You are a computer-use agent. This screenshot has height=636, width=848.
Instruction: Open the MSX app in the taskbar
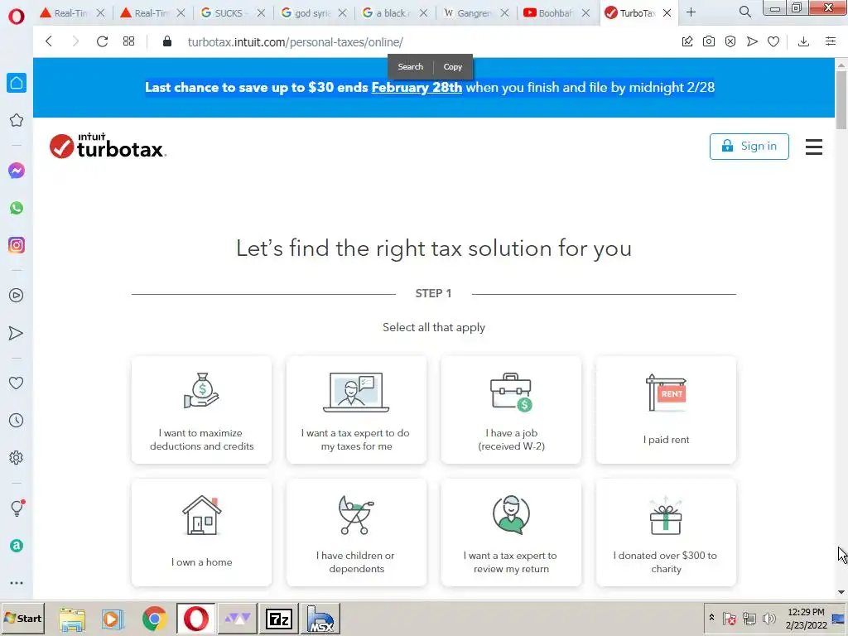click(x=320, y=619)
